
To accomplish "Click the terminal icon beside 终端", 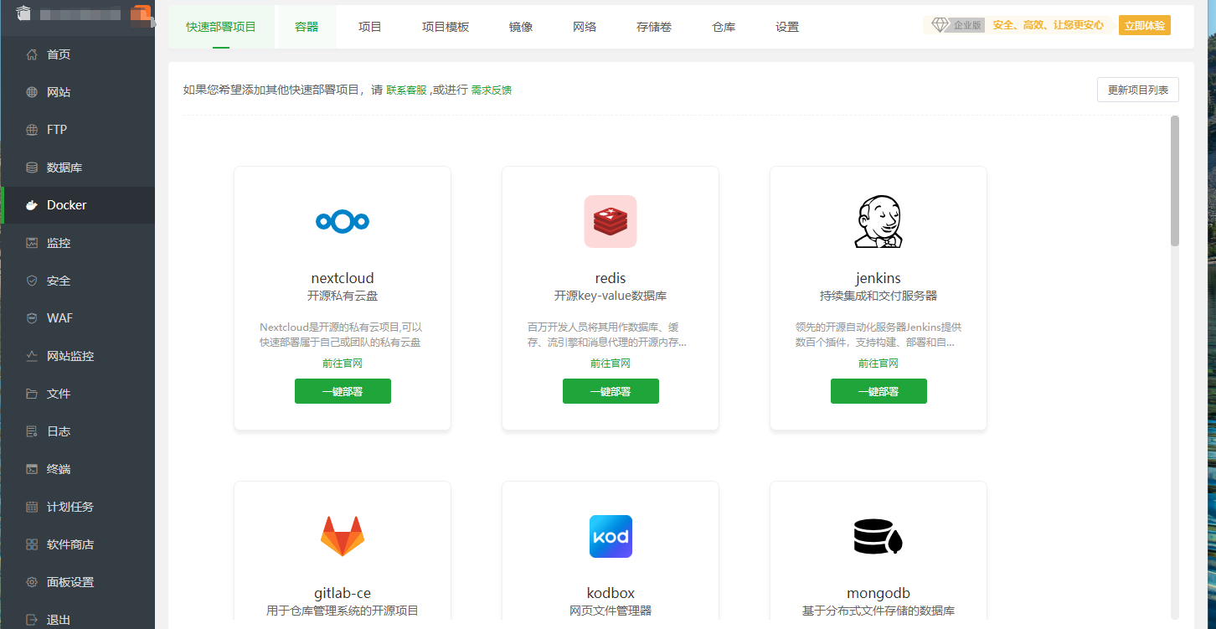I will click(x=32, y=469).
